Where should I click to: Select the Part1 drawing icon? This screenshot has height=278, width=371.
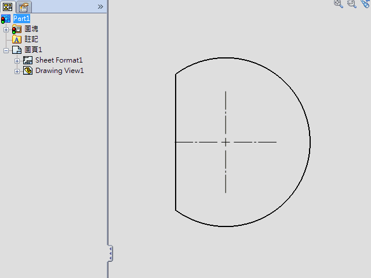(x=6, y=19)
